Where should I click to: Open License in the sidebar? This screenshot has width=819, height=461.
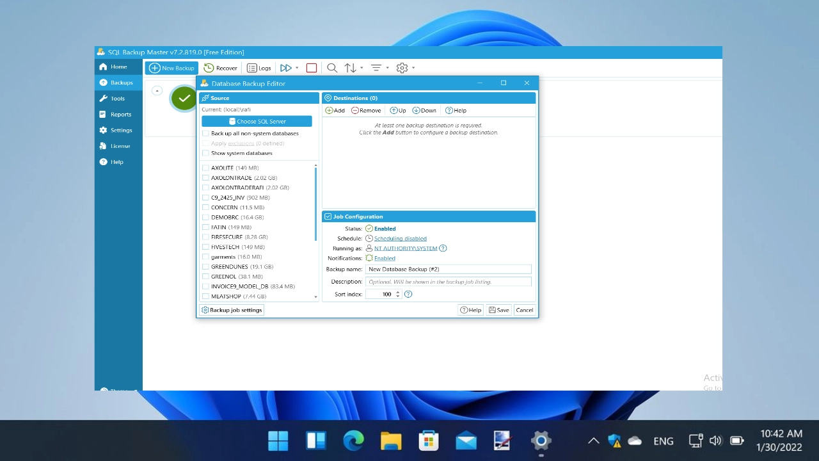tap(118, 146)
